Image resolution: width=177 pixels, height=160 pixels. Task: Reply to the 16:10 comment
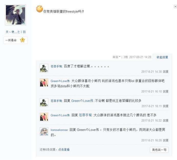tap(166, 91)
